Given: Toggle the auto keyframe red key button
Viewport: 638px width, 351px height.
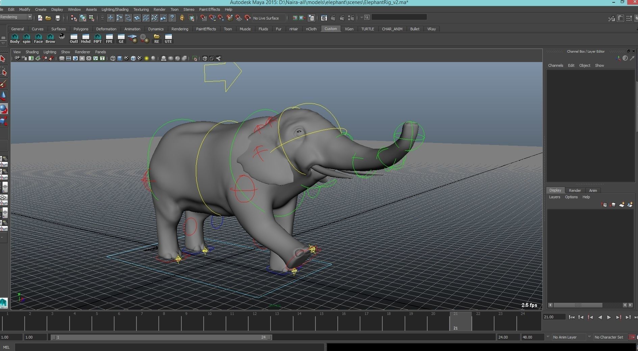Looking at the screenshot, I should [632, 337].
